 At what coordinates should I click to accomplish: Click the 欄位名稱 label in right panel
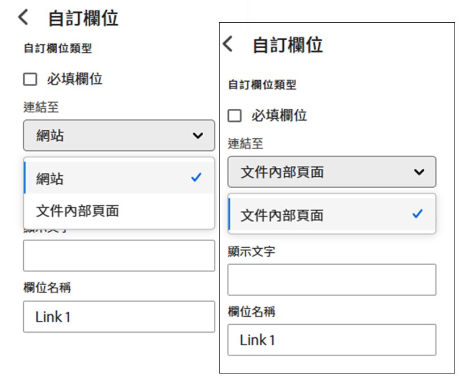251,312
